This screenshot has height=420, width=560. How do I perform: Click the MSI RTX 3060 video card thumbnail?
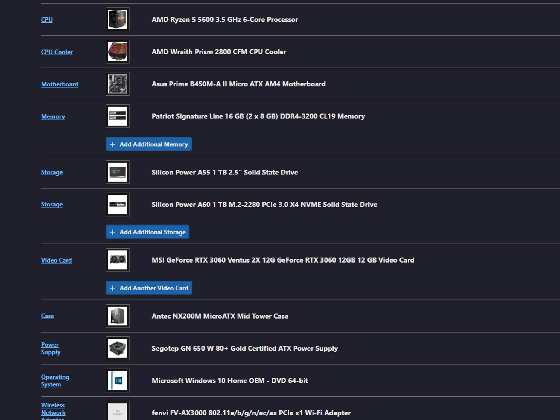click(118, 260)
